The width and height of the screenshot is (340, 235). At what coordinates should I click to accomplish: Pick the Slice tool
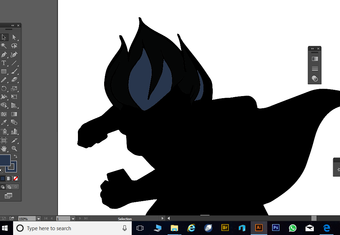pyautogui.click(x=14, y=140)
